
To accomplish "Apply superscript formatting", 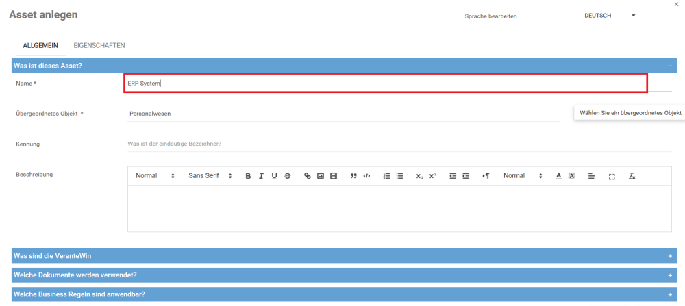I will 432,176.
